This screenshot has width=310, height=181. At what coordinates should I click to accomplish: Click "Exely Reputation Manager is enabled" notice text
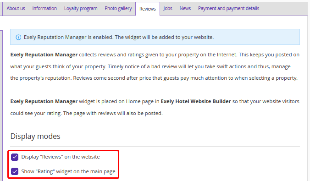(x=119, y=37)
